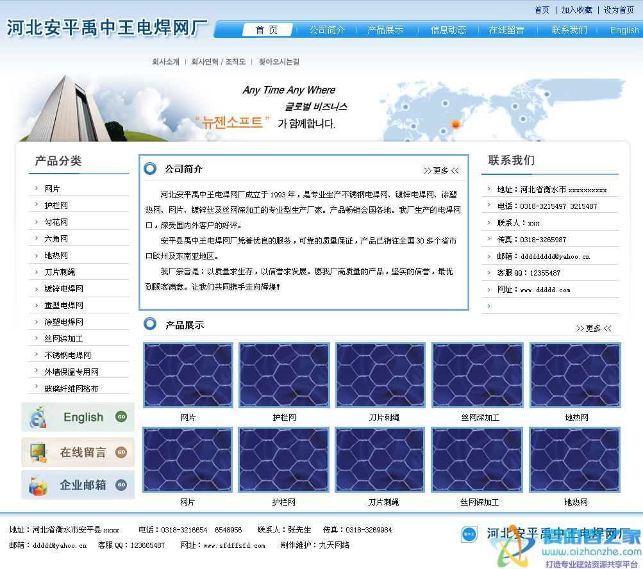Image resolution: width=643 pixels, height=569 pixels.
Task: Open the 地热网 thumbnail in first row
Action: (x=575, y=375)
